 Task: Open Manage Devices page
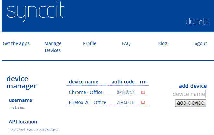pyautogui.click(x=53, y=47)
